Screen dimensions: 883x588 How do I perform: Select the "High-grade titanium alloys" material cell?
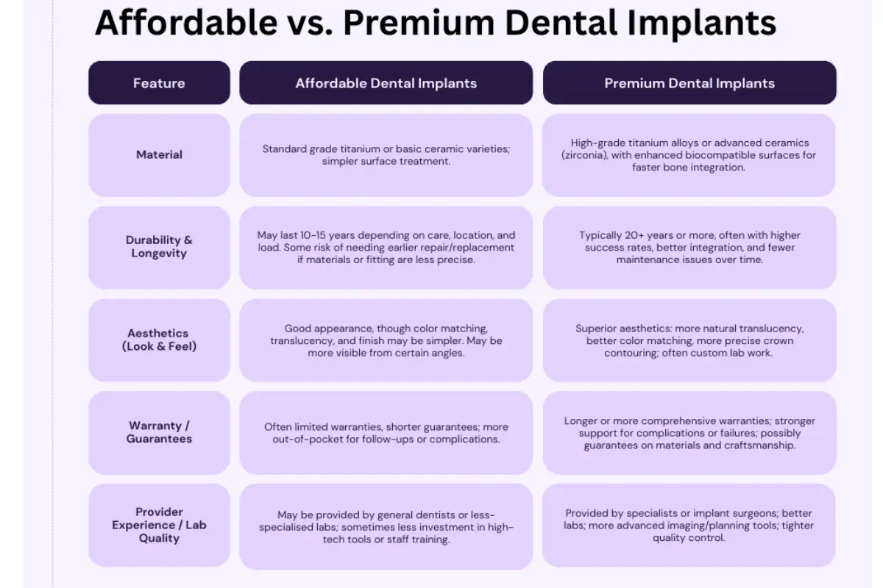(x=689, y=154)
